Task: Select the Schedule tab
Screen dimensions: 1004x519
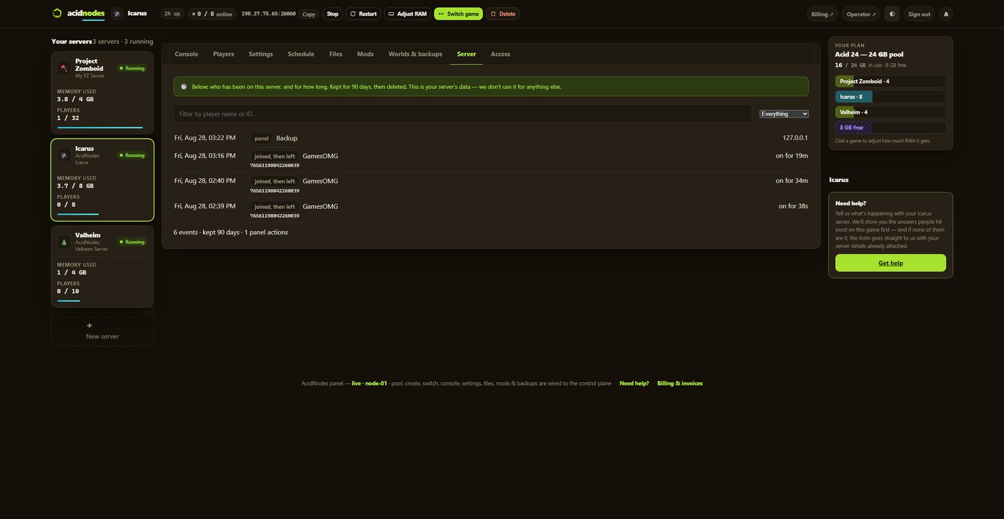Action: (301, 54)
